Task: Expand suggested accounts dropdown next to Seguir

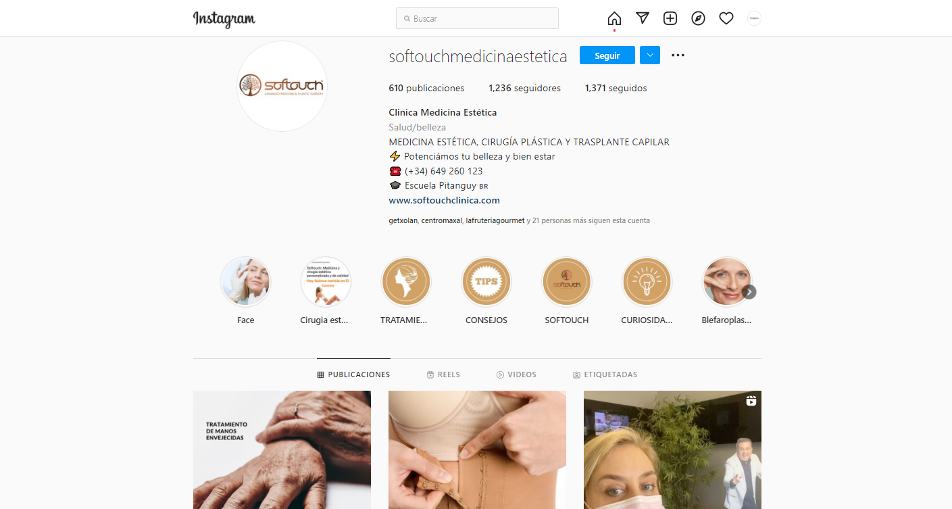Action: click(x=649, y=55)
